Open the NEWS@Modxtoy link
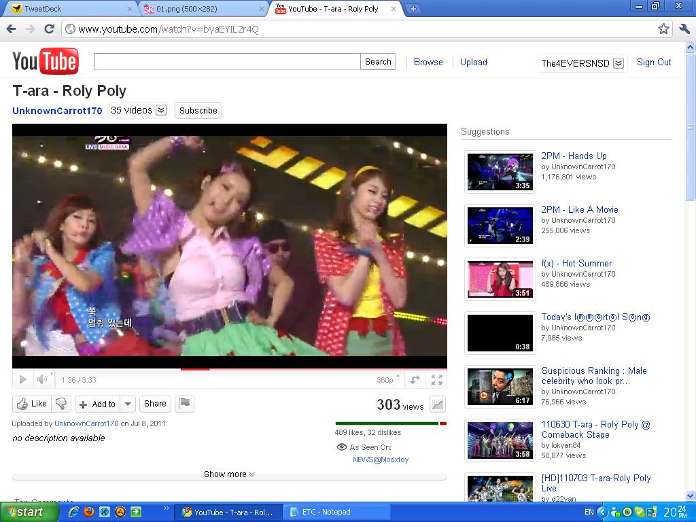Image resolution: width=696 pixels, height=522 pixels. click(x=381, y=459)
